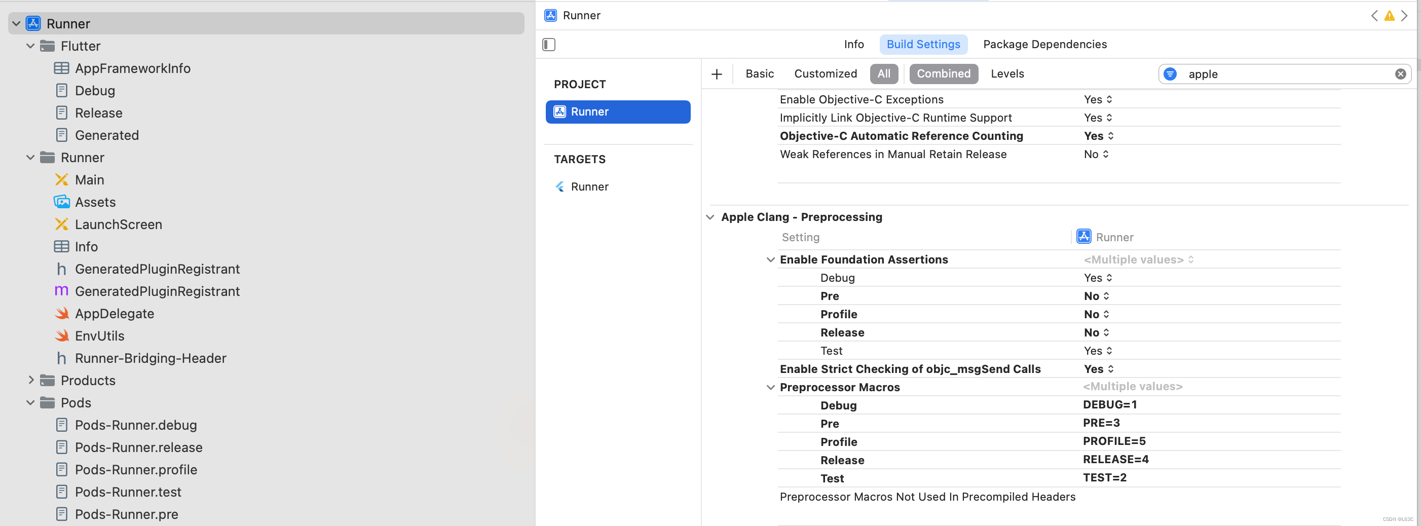
Task: Expand the Products group
Action: pos(31,380)
